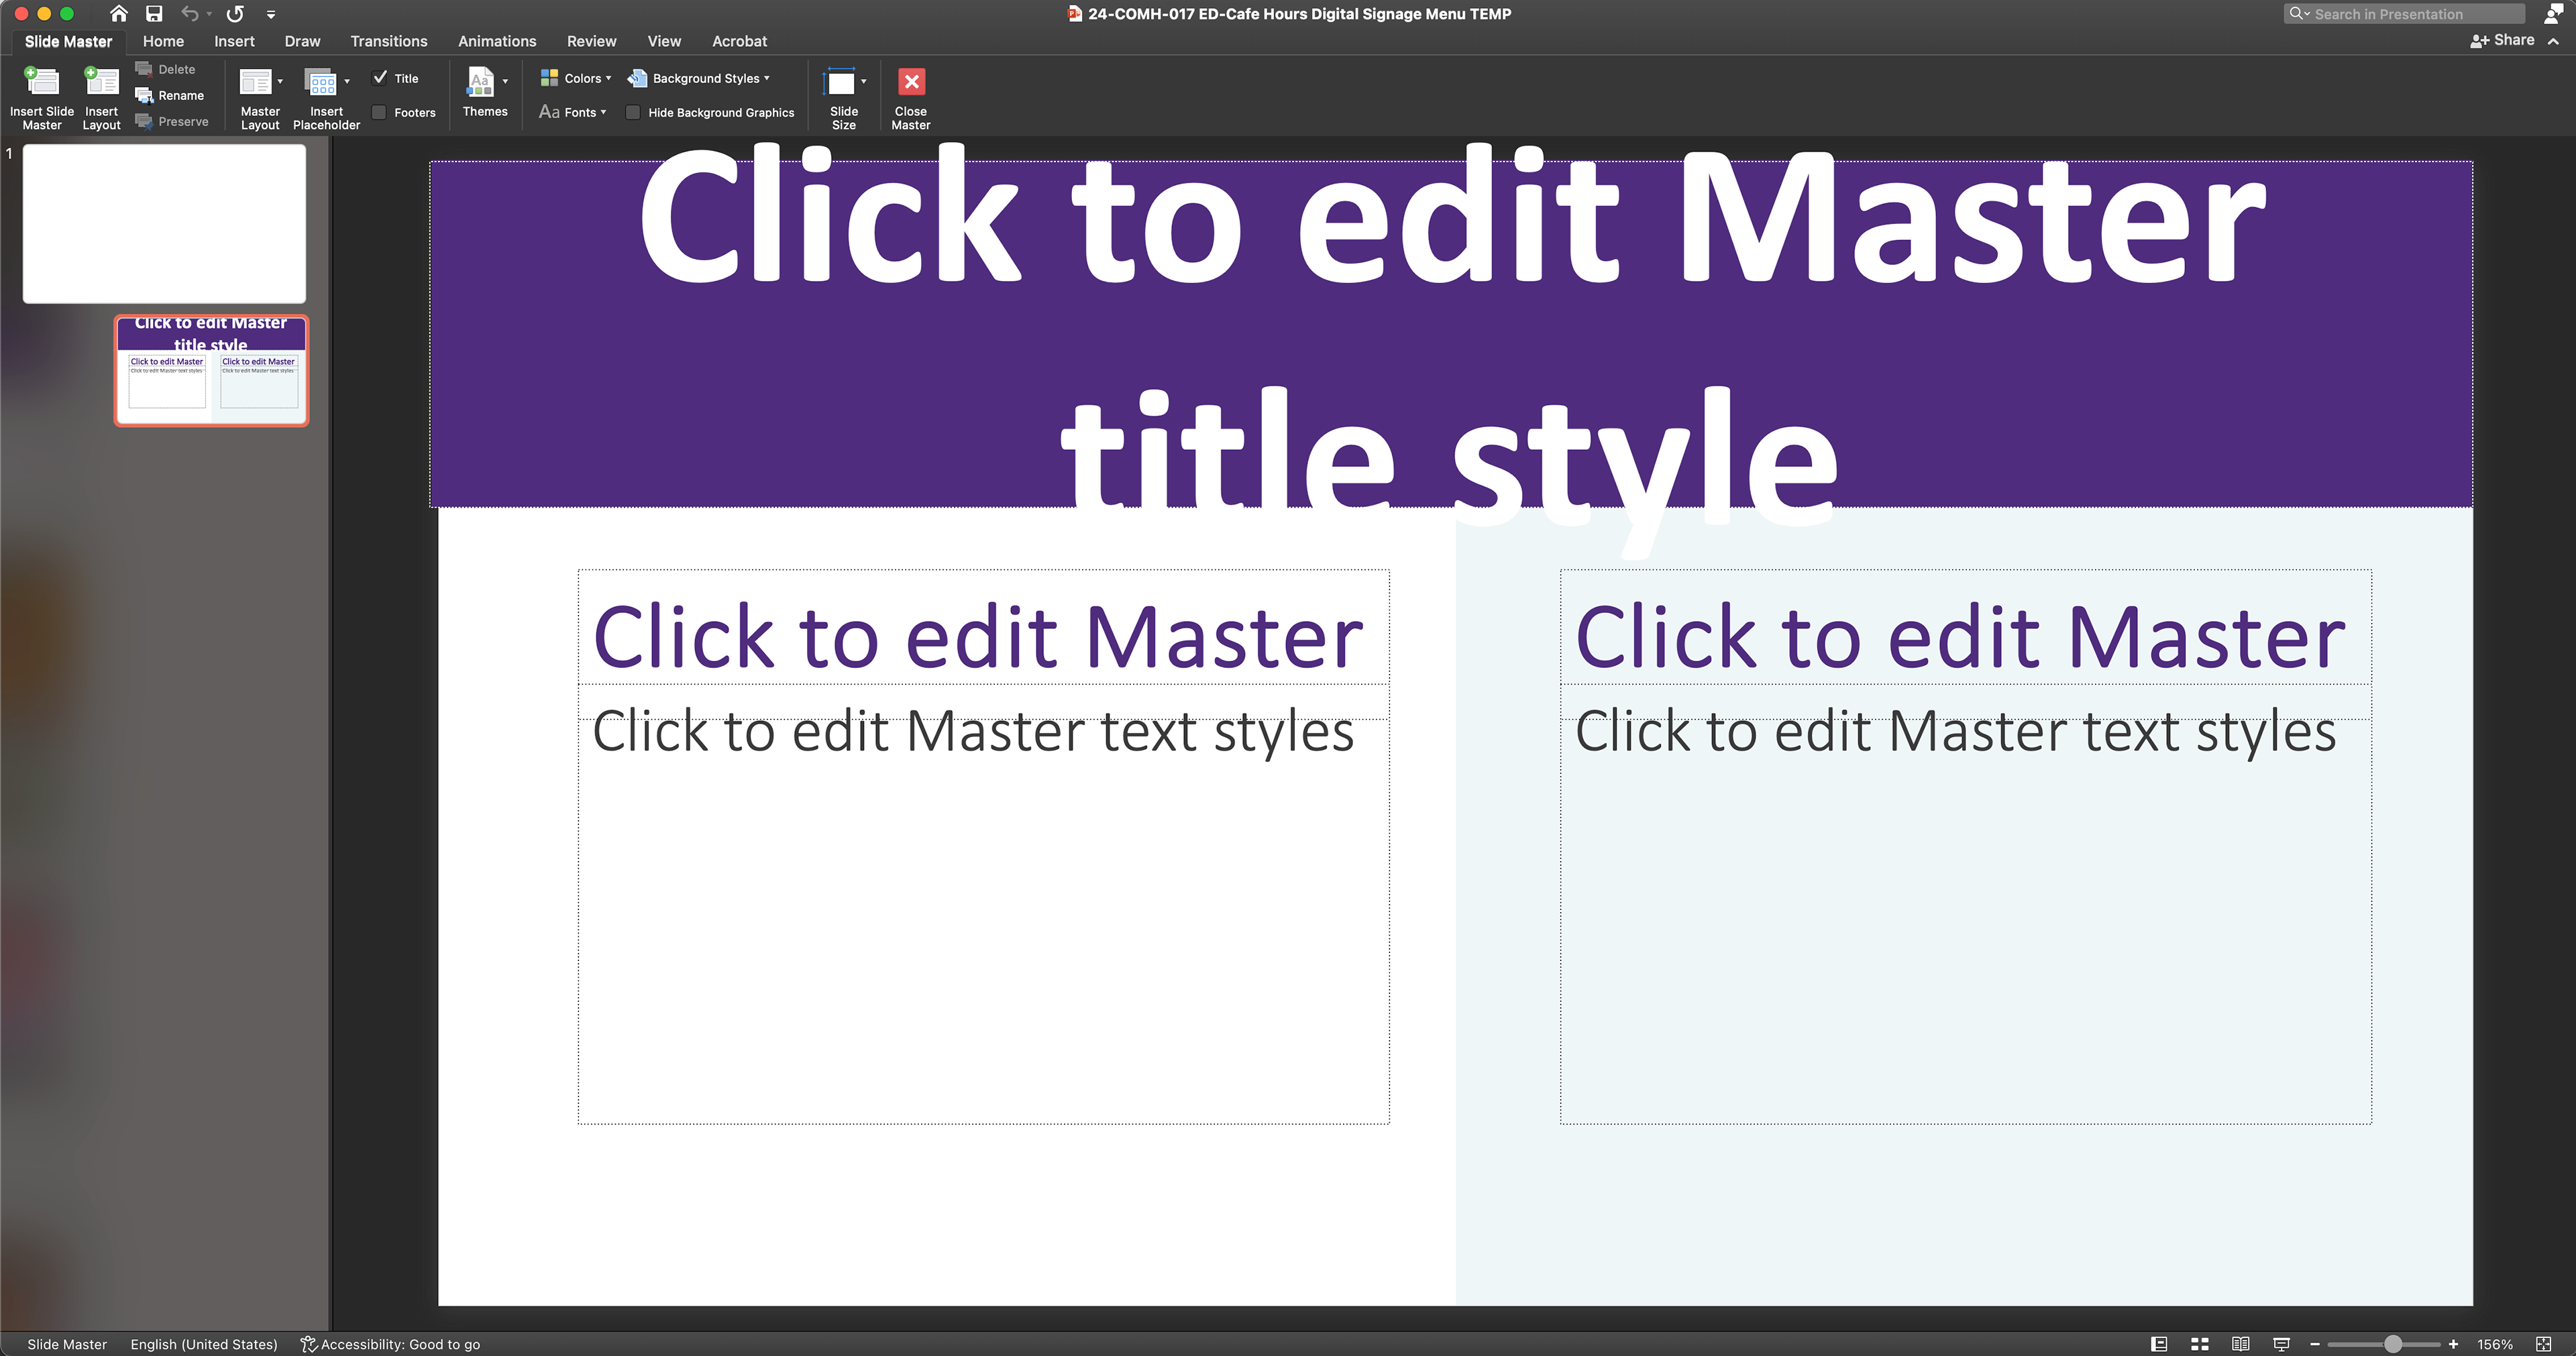Viewport: 2576px width, 1356px height.
Task: Click the Share button
Action: click(x=2502, y=40)
